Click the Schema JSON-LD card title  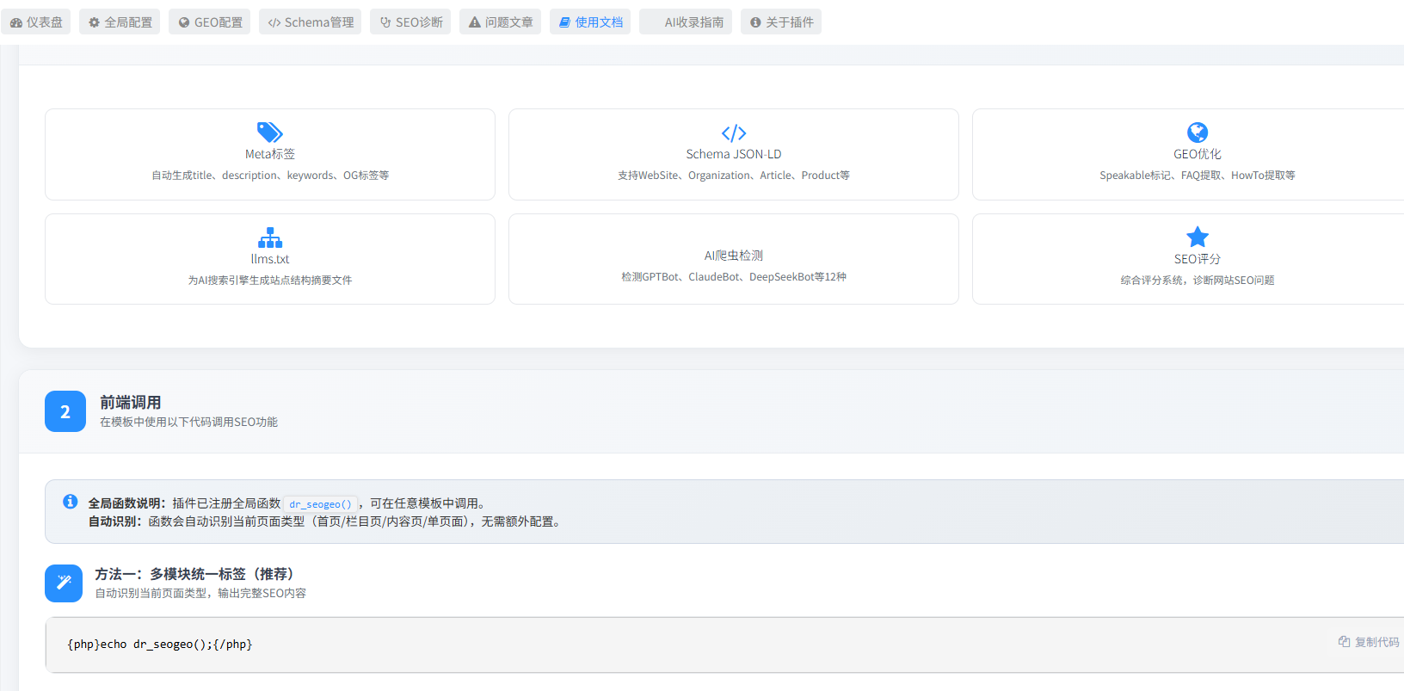coord(734,154)
